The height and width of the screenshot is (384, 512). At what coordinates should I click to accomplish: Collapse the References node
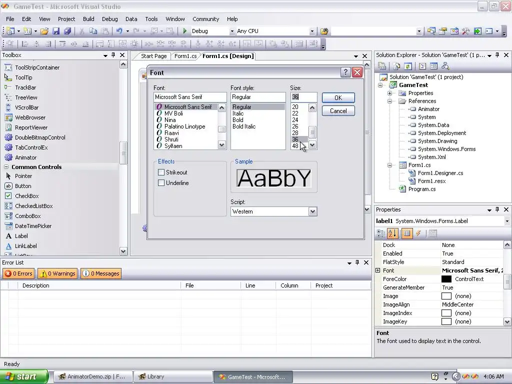389,101
